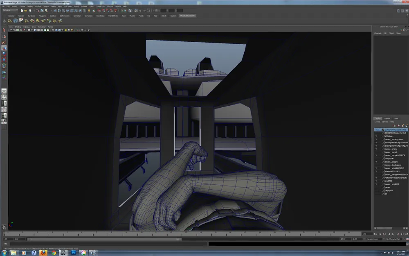The height and width of the screenshot is (256, 409).
Task: Click the Windows Start button
Action: [x=4, y=253]
